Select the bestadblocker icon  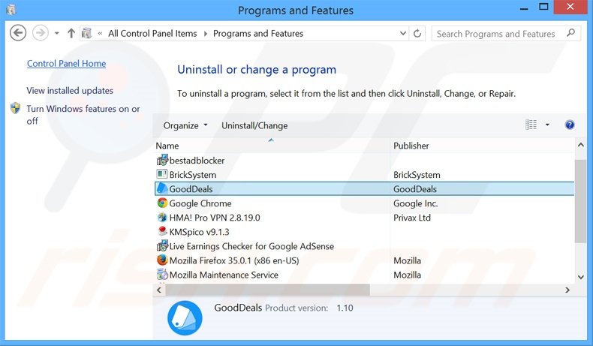click(162, 161)
